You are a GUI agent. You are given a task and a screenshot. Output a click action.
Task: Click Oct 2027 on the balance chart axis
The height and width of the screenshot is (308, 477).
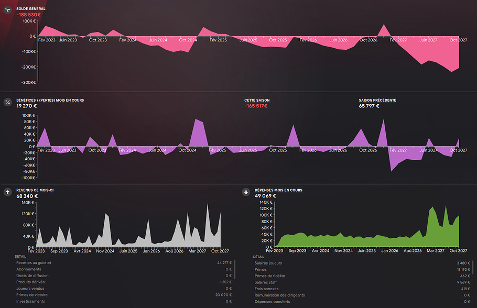click(x=459, y=40)
